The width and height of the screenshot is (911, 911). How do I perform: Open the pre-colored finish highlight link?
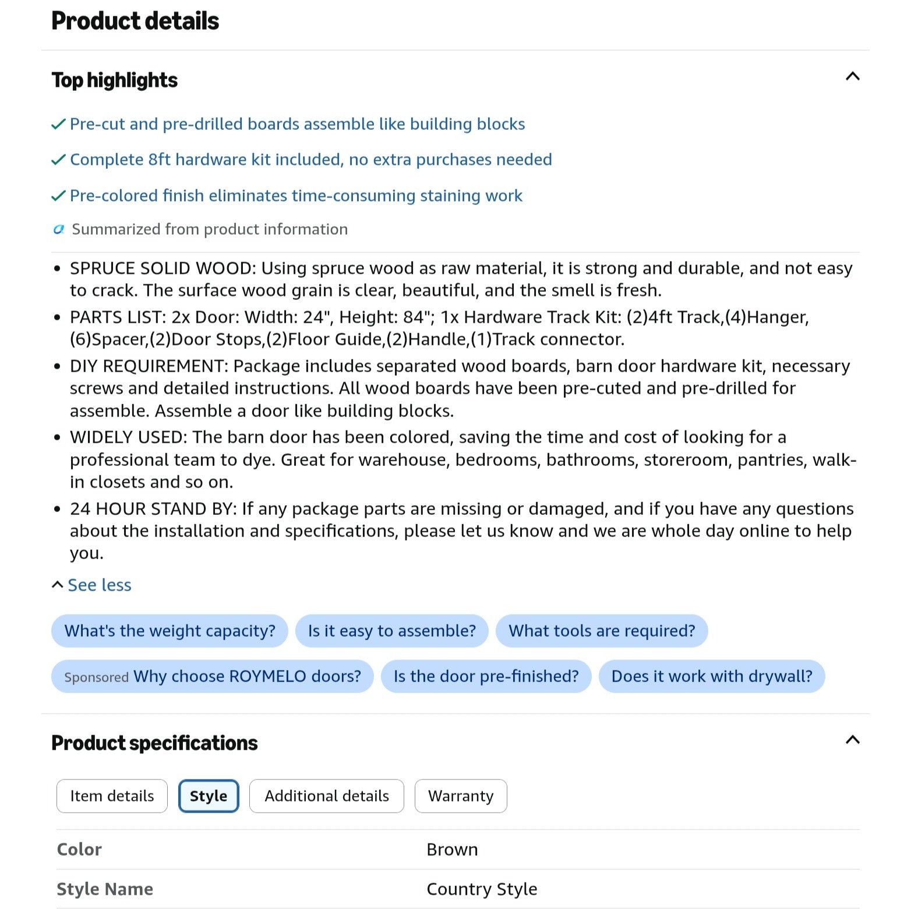(296, 196)
